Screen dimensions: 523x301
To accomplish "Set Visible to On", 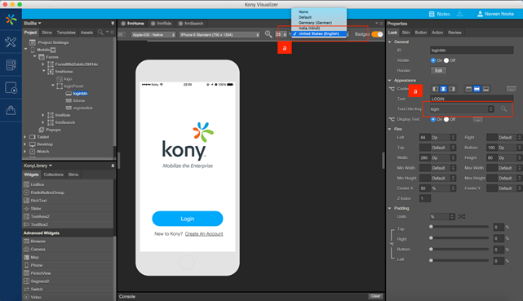I will click(x=433, y=60).
